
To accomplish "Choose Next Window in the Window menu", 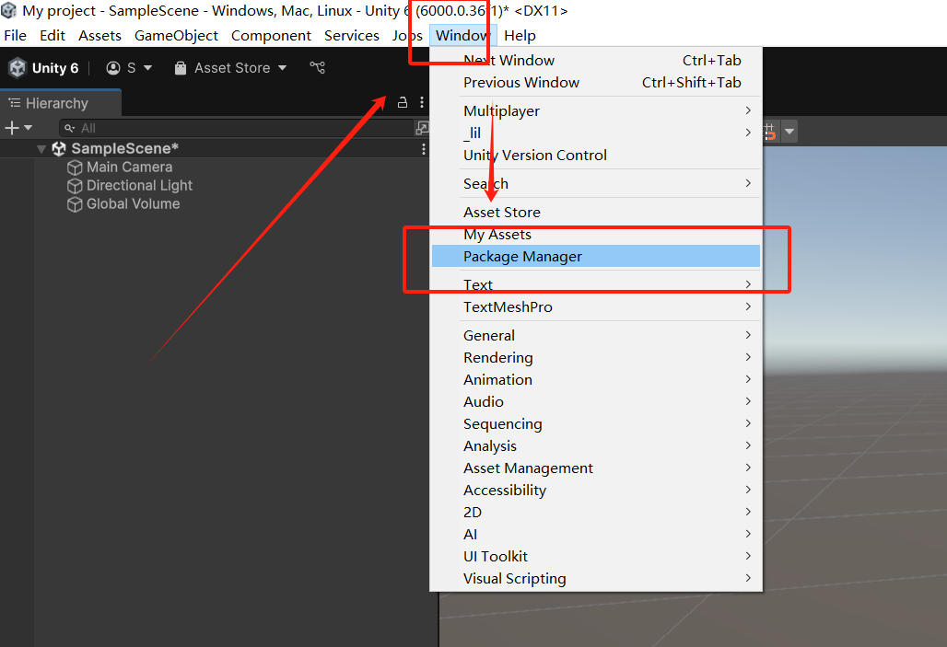I will coord(596,61).
